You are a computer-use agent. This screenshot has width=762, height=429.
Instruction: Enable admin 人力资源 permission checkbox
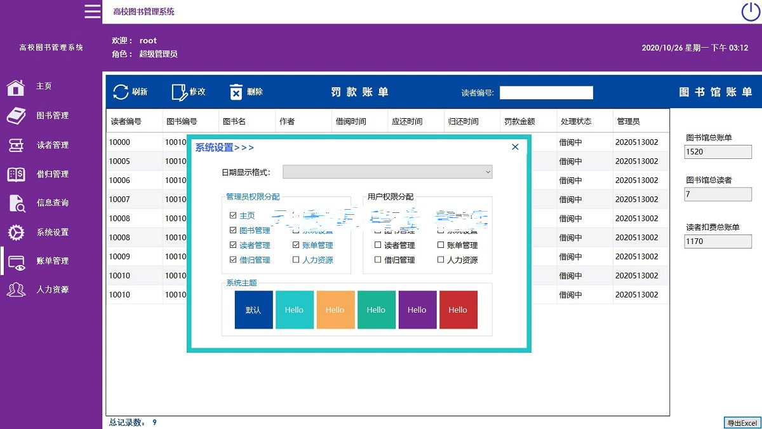pos(296,260)
